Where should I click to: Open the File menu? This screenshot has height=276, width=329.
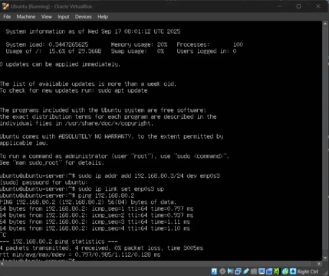click(x=7, y=16)
